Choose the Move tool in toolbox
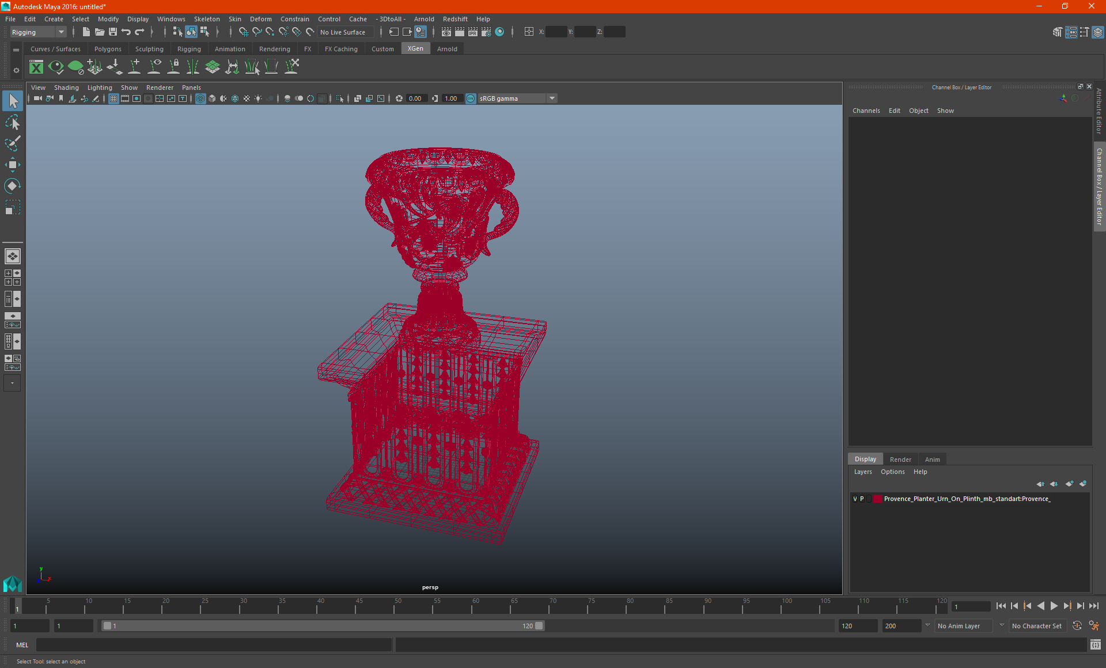1106x668 pixels. click(13, 165)
